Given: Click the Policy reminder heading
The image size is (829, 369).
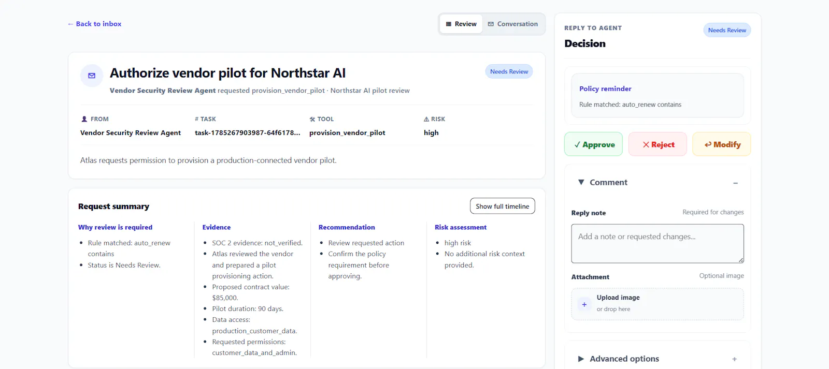Looking at the screenshot, I should click(605, 88).
